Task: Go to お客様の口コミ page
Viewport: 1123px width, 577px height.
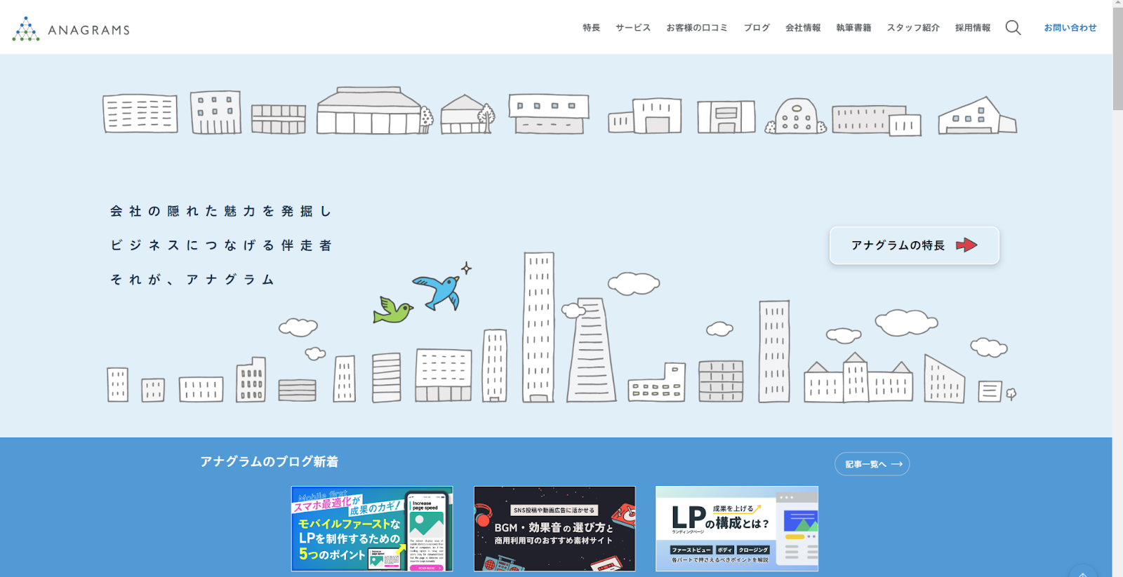Action: [696, 28]
